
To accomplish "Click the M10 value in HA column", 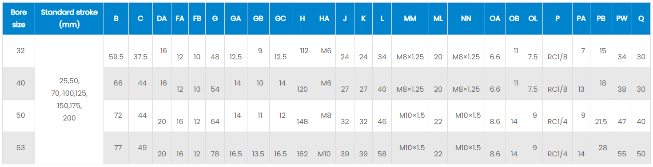I will point(324,154).
